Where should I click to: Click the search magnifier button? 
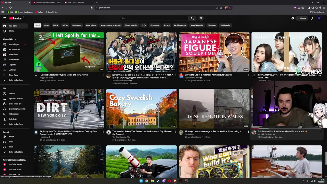pos(192,18)
